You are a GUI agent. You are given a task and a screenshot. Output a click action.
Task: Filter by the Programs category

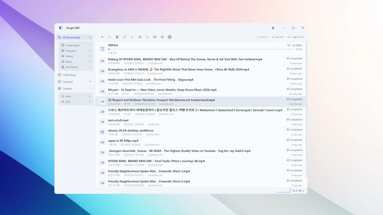click(x=76, y=51)
